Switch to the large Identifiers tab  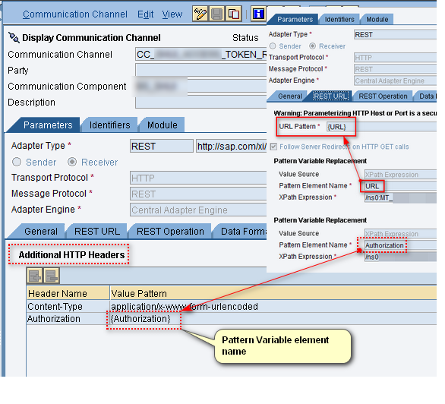pyautogui.click(x=109, y=125)
